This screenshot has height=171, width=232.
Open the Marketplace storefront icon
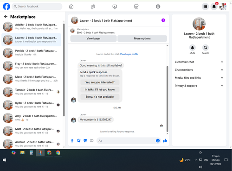[x=136, y=6]
